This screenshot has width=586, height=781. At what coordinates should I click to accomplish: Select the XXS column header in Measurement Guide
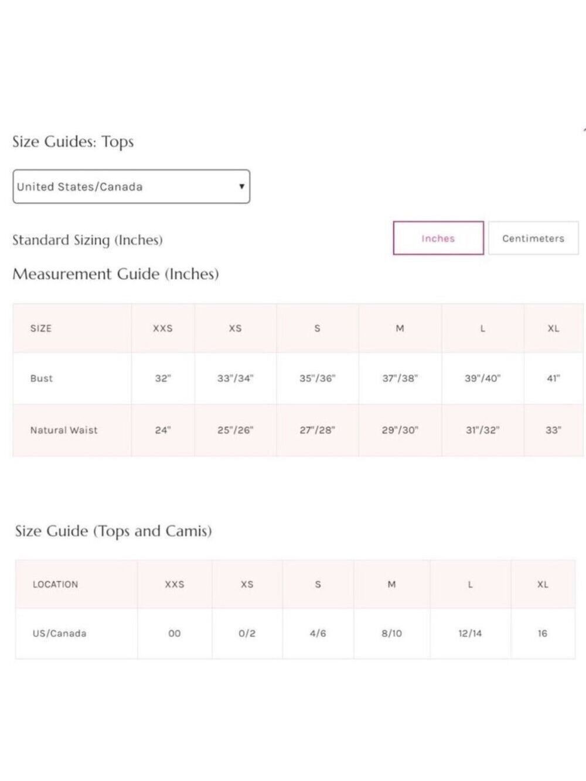[x=163, y=328]
